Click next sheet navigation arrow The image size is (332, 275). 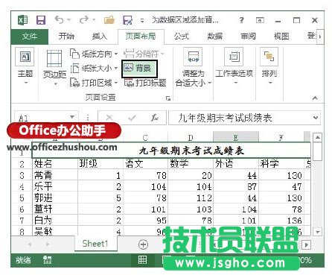coord(47,244)
